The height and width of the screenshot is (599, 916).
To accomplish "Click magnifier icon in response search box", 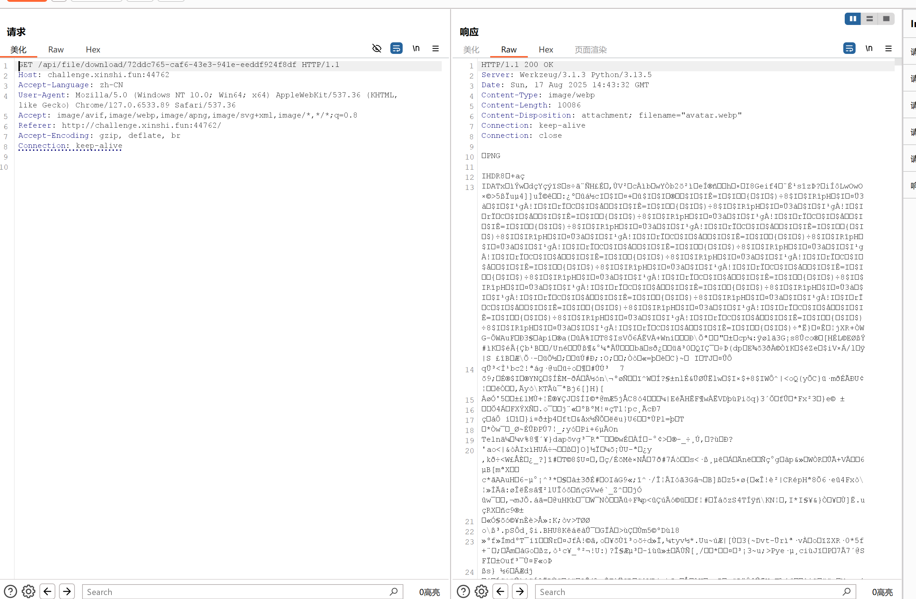I will pos(846,592).
